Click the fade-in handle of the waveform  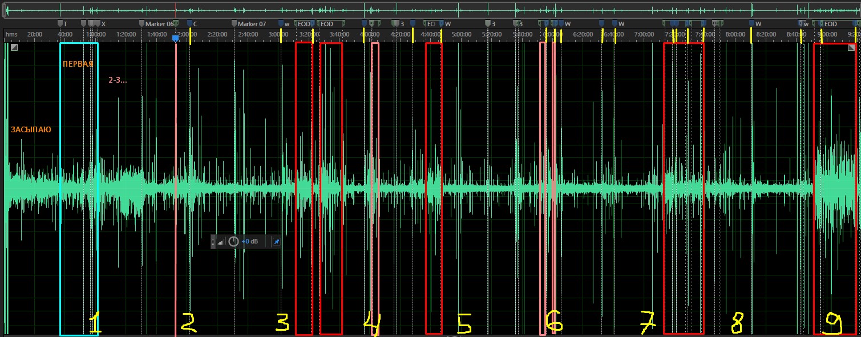[14, 48]
